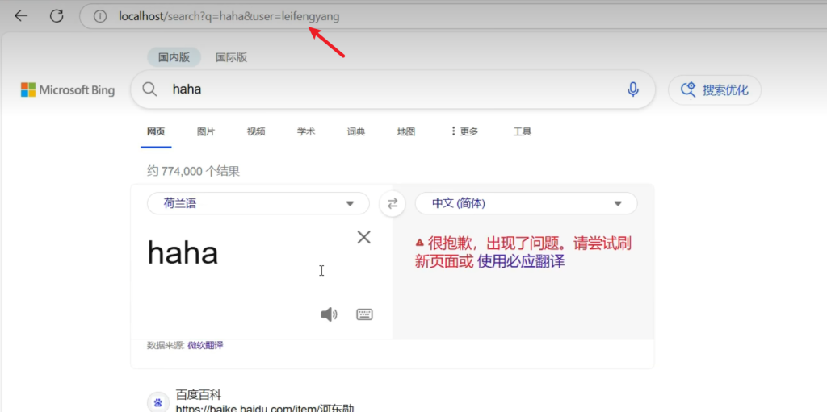
Task: Open 荷兰语 source language dropdown
Action: pos(258,204)
